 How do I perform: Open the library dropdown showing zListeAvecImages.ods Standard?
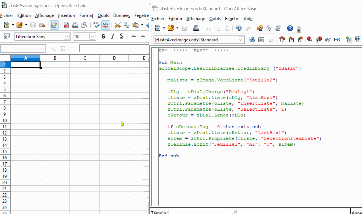[241, 40]
